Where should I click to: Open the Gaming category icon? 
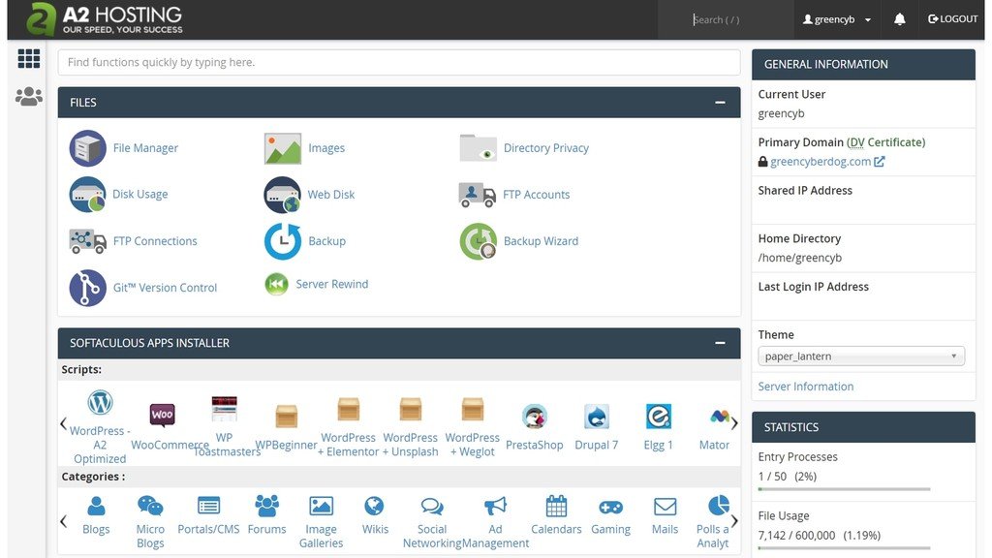pos(610,507)
